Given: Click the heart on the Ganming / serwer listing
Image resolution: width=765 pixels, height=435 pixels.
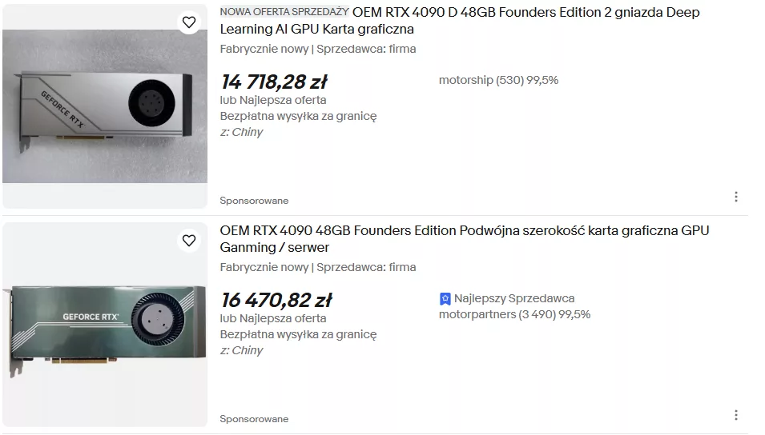Looking at the screenshot, I should 189,240.
